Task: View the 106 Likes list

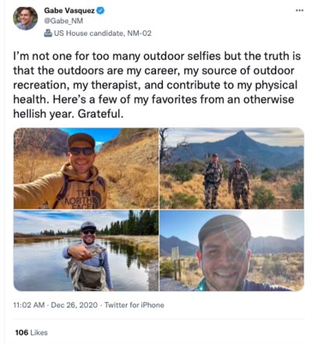Action: click(31, 332)
